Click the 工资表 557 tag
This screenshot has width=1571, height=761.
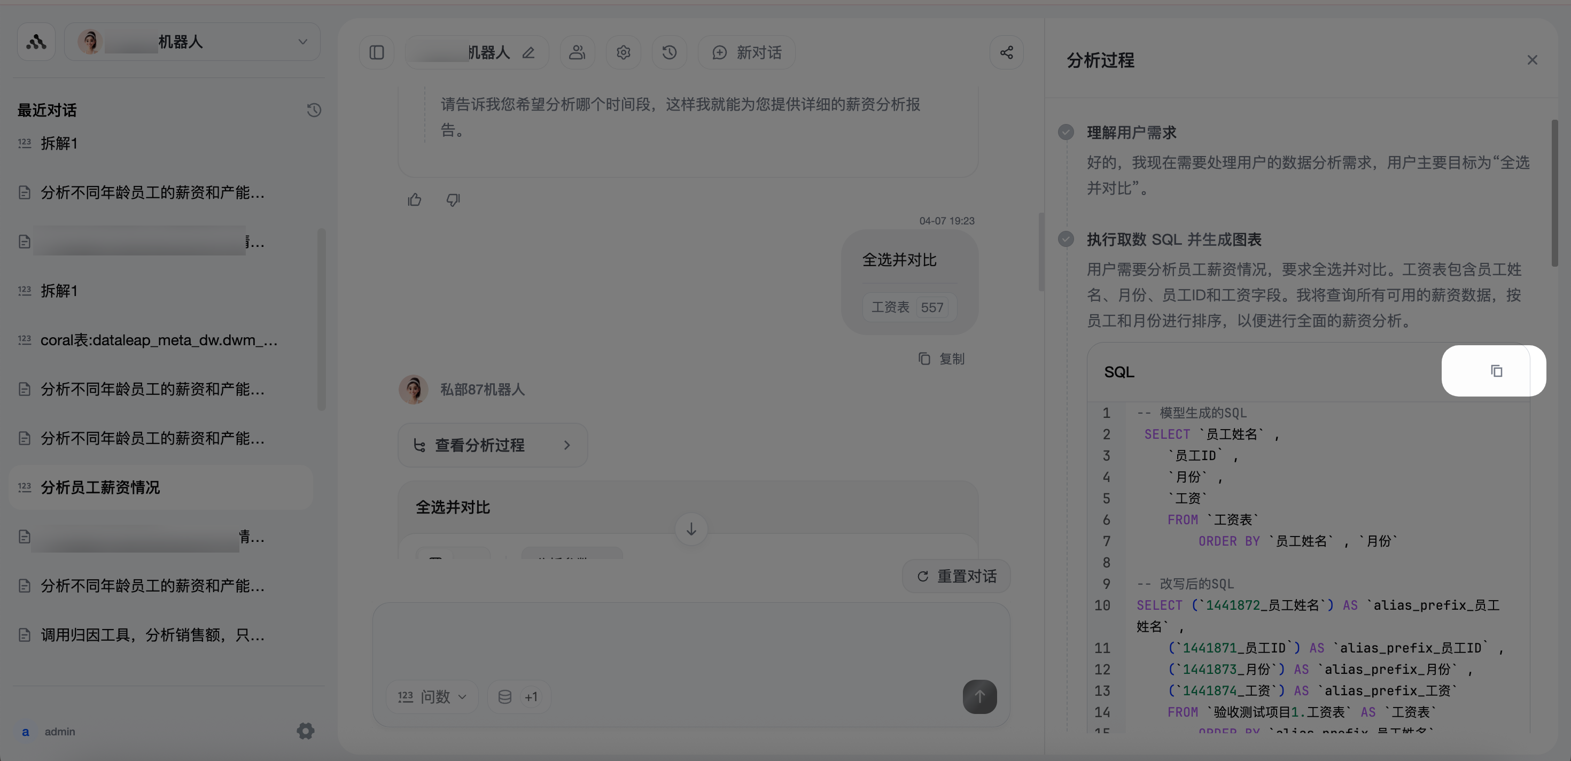click(909, 307)
